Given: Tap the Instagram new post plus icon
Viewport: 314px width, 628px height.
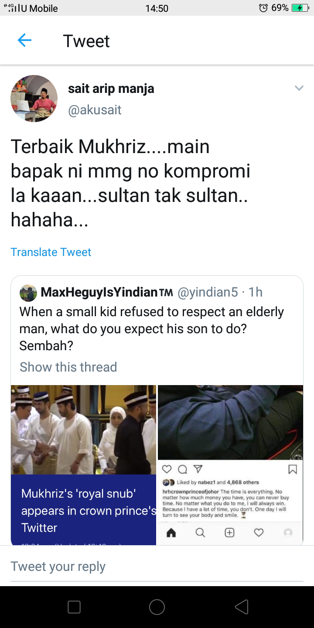Looking at the screenshot, I should click(x=229, y=532).
